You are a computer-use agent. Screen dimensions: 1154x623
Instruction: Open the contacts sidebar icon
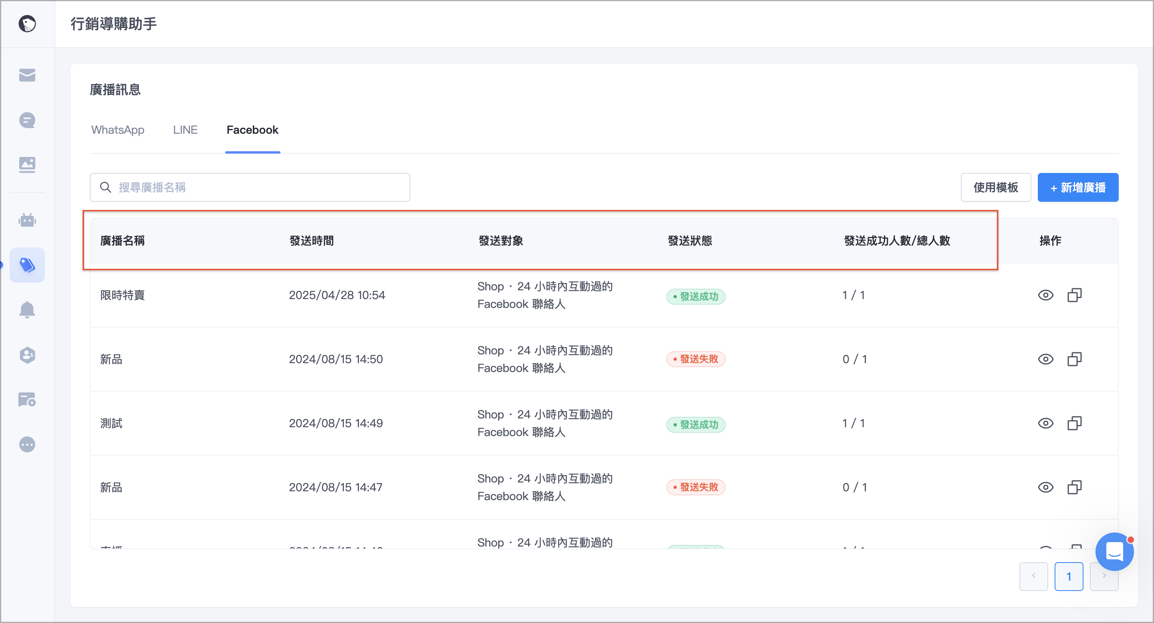(x=27, y=355)
